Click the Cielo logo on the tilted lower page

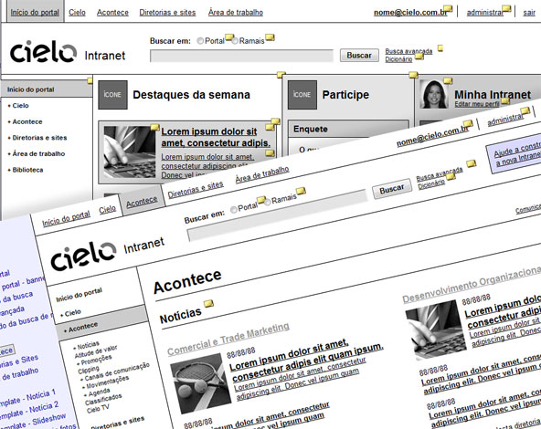pyautogui.click(x=83, y=256)
